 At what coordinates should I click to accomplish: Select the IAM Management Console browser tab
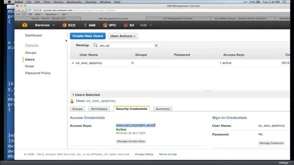point(113,18)
